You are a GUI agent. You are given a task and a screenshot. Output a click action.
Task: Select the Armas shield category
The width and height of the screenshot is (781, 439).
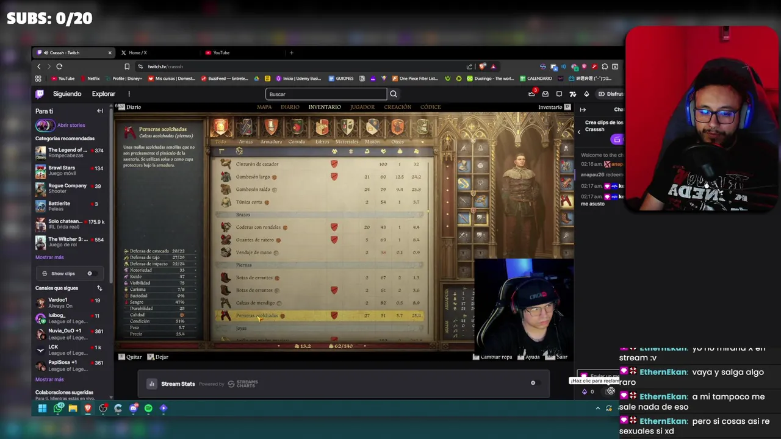(x=245, y=127)
